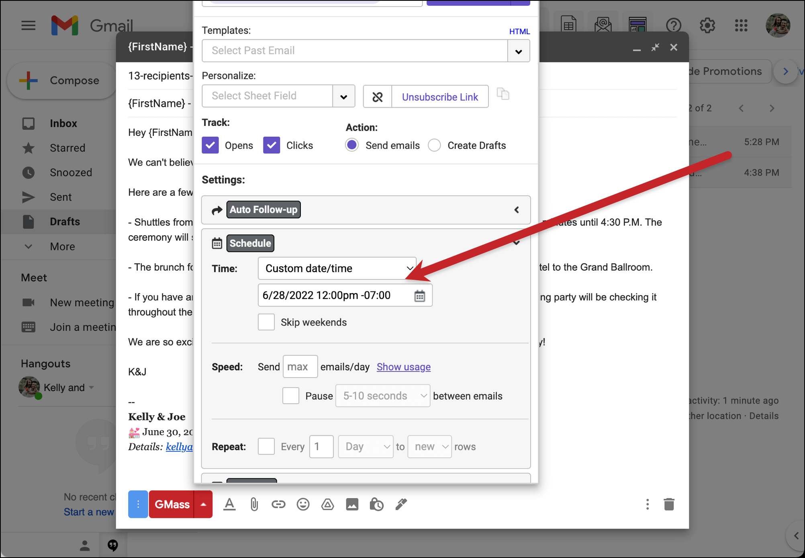Image resolution: width=805 pixels, height=558 pixels.
Task: Click the unsubscribe link broken-chain icon
Action: point(377,96)
